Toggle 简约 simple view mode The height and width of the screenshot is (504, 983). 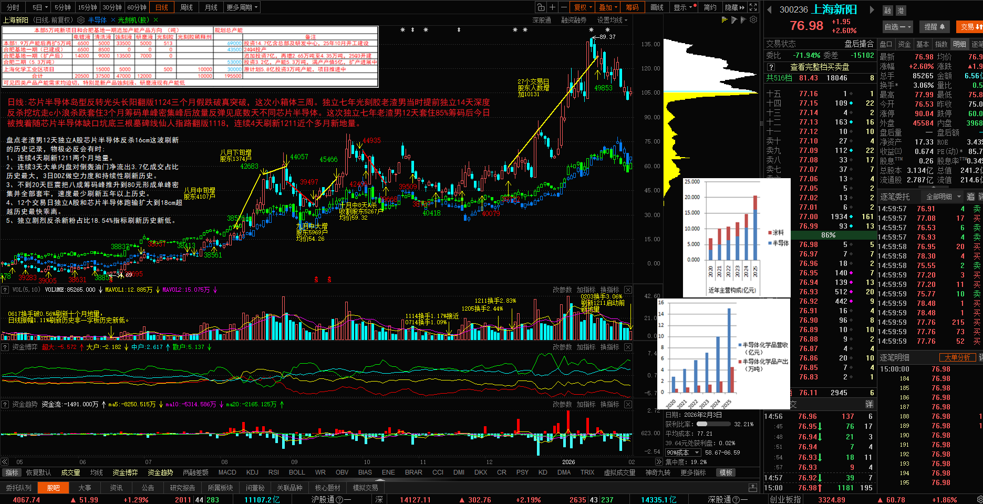(x=710, y=7)
